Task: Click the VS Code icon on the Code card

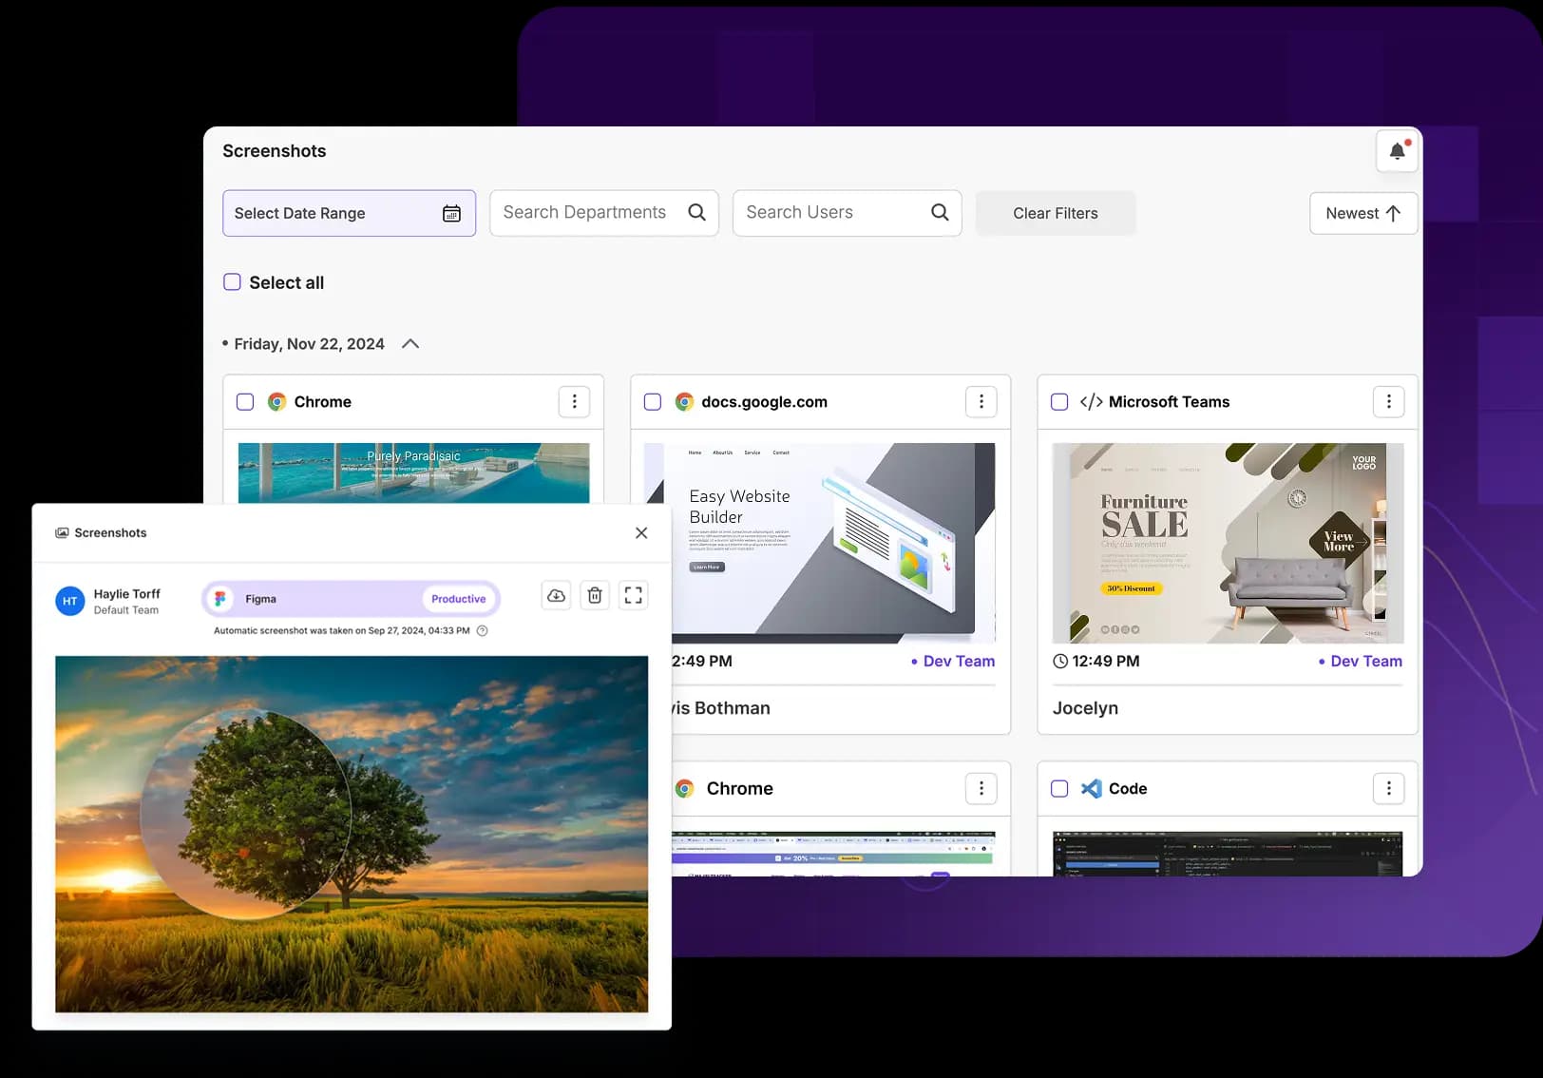Action: [1090, 788]
